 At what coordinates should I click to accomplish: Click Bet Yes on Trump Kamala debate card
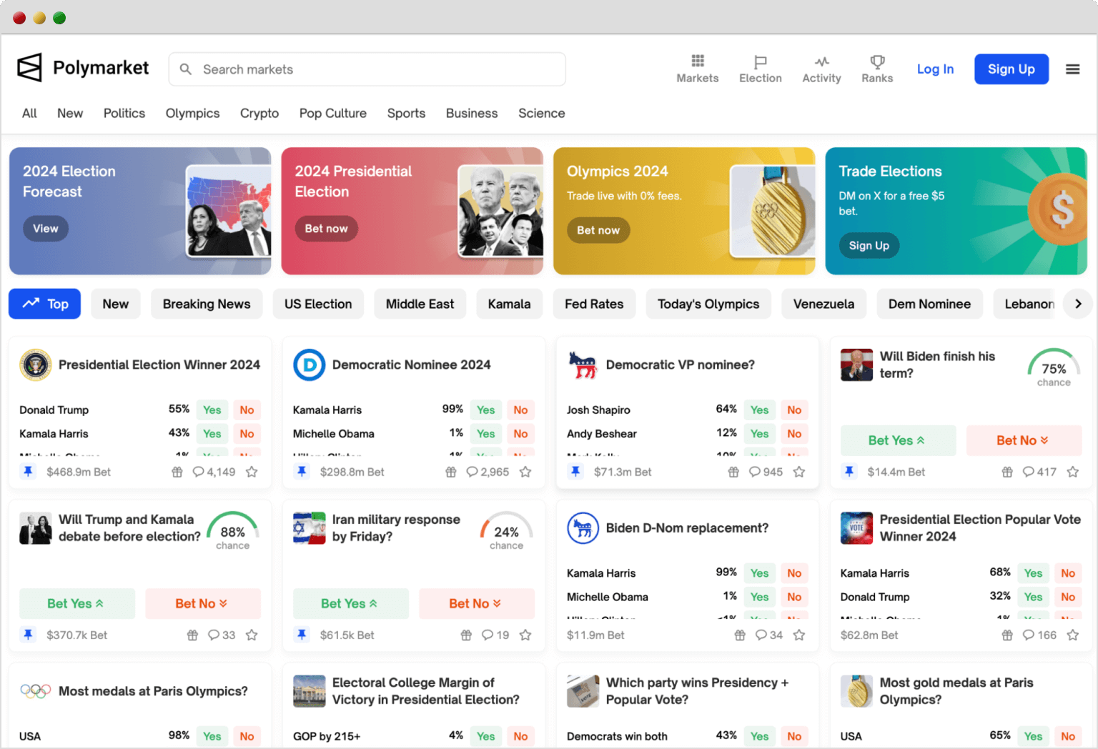coord(76,603)
